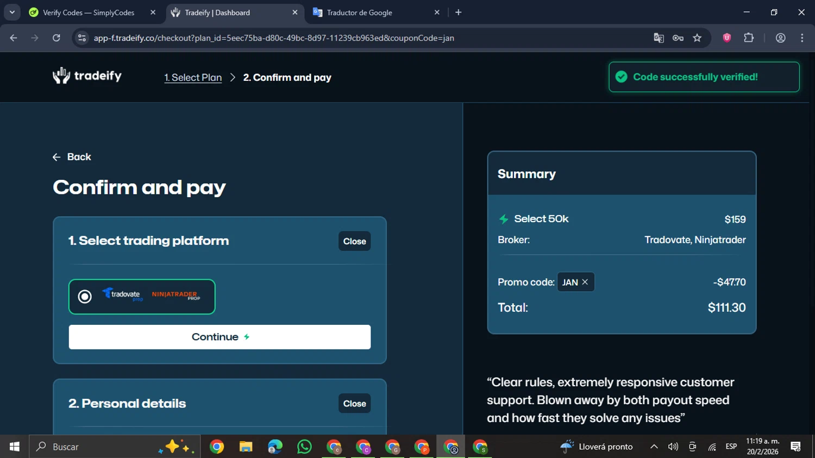Remove the JAN promo code with the X
Image resolution: width=815 pixels, height=458 pixels.
coord(585,282)
